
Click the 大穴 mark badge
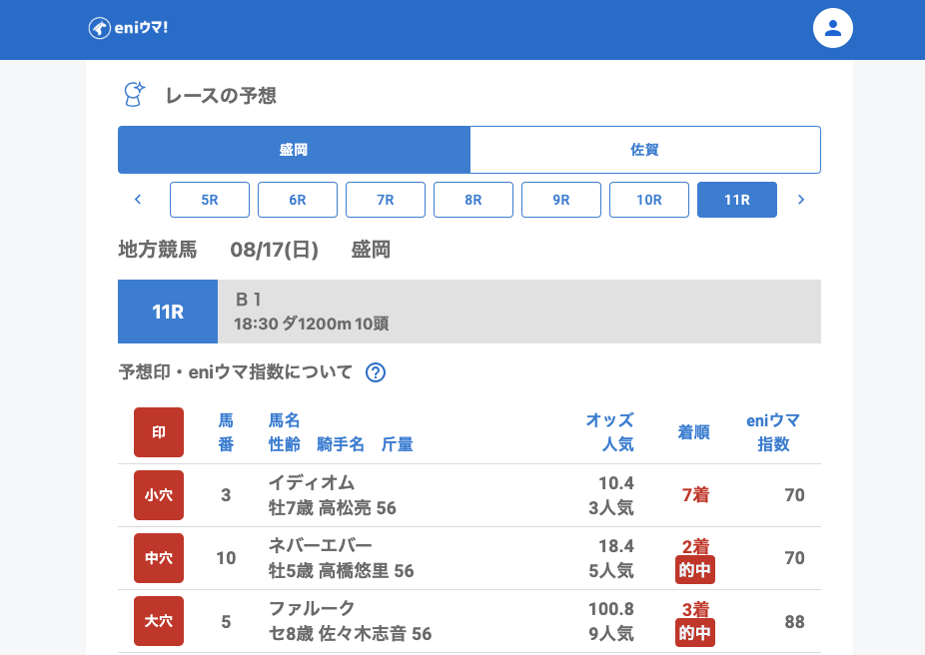click(159, 621)
